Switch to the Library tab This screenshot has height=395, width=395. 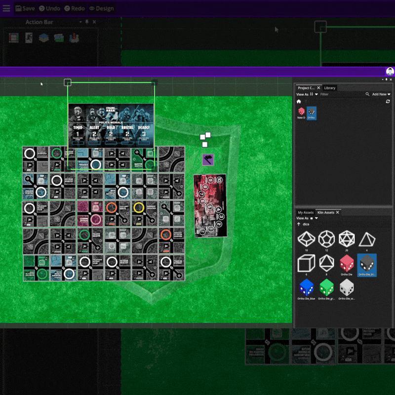pyautogui.click(x=329, y=88)
